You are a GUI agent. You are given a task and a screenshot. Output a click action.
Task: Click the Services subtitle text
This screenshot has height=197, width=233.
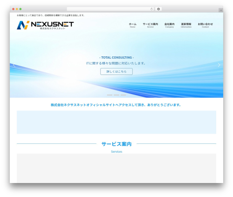(116, 151)
